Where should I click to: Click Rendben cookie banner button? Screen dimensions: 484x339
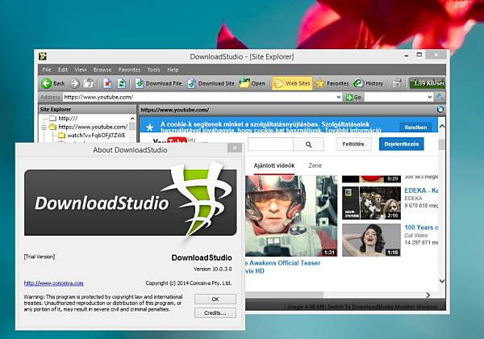(x=415, y=128)
